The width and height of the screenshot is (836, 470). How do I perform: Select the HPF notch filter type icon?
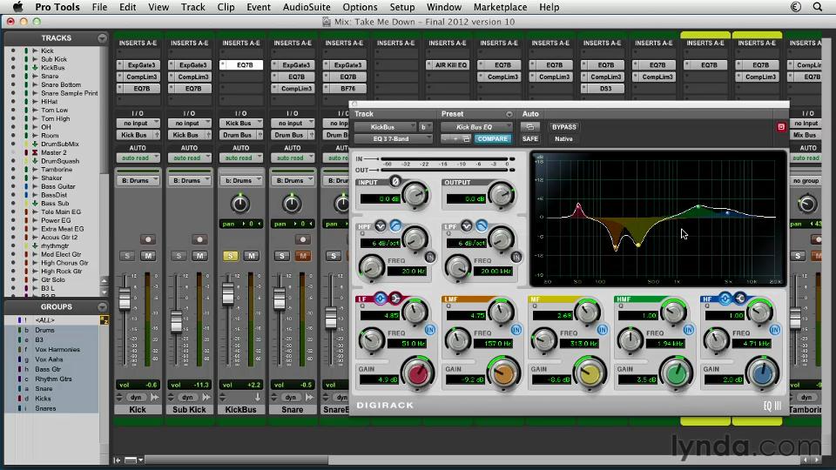click(381, 226)
